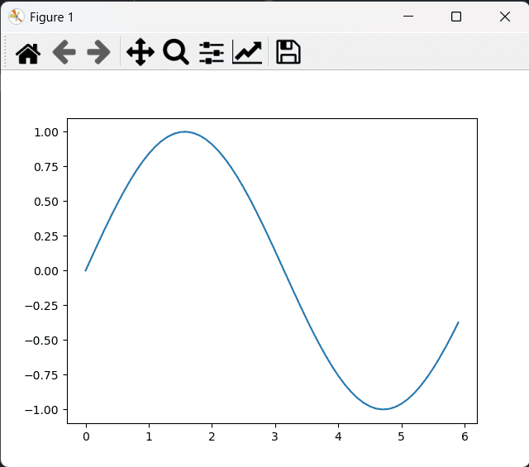Save the figure with the floppy disk icon
Viewport: 529px width, 467px height.
288,53
